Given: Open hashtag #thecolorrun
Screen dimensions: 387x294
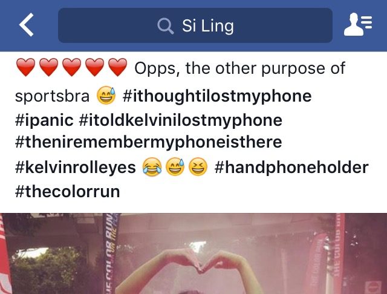Looking at the screenshot, I should pyautogui.click(x=67, y=191).
